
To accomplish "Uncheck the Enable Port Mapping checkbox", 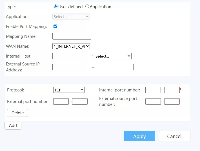I will (x=55, y=27).
